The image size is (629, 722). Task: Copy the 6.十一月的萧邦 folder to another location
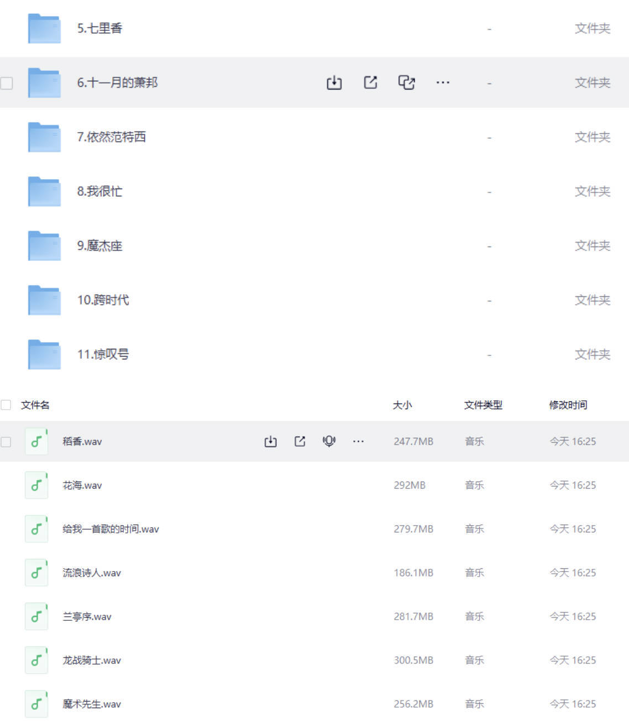(x=407, y=82)
